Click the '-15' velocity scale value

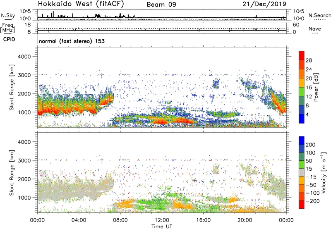311,177
